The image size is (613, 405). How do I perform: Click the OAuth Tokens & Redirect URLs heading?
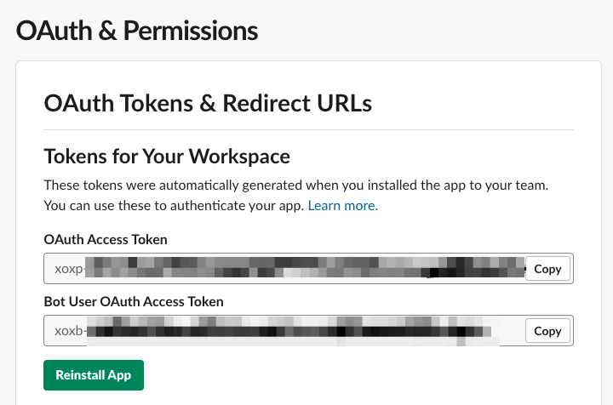tap(208, 104)
